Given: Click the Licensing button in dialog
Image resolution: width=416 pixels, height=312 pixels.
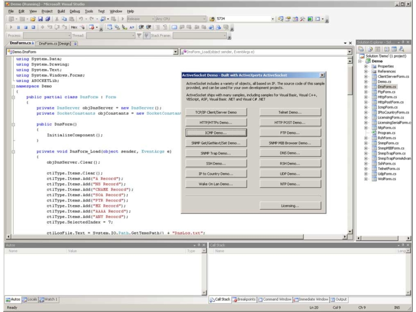Looking at the screenshot, I should [x=290, y=206].
